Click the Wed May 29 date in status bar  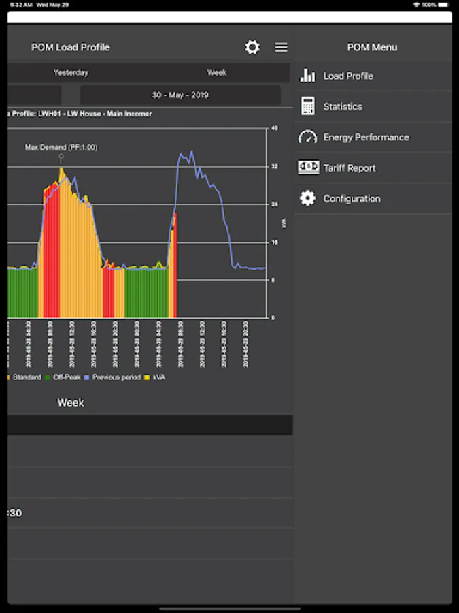[x=52, y=5]
